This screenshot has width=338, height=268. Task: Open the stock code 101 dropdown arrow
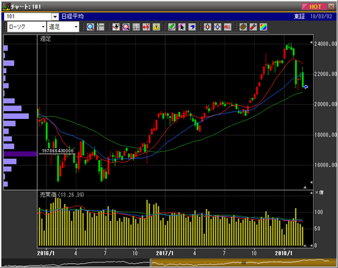(x=55, y=17)
